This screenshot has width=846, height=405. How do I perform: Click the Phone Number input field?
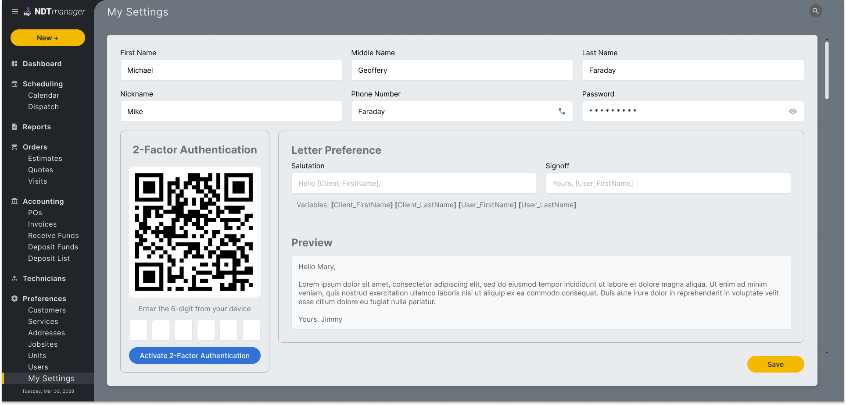[x=462, y=111]
